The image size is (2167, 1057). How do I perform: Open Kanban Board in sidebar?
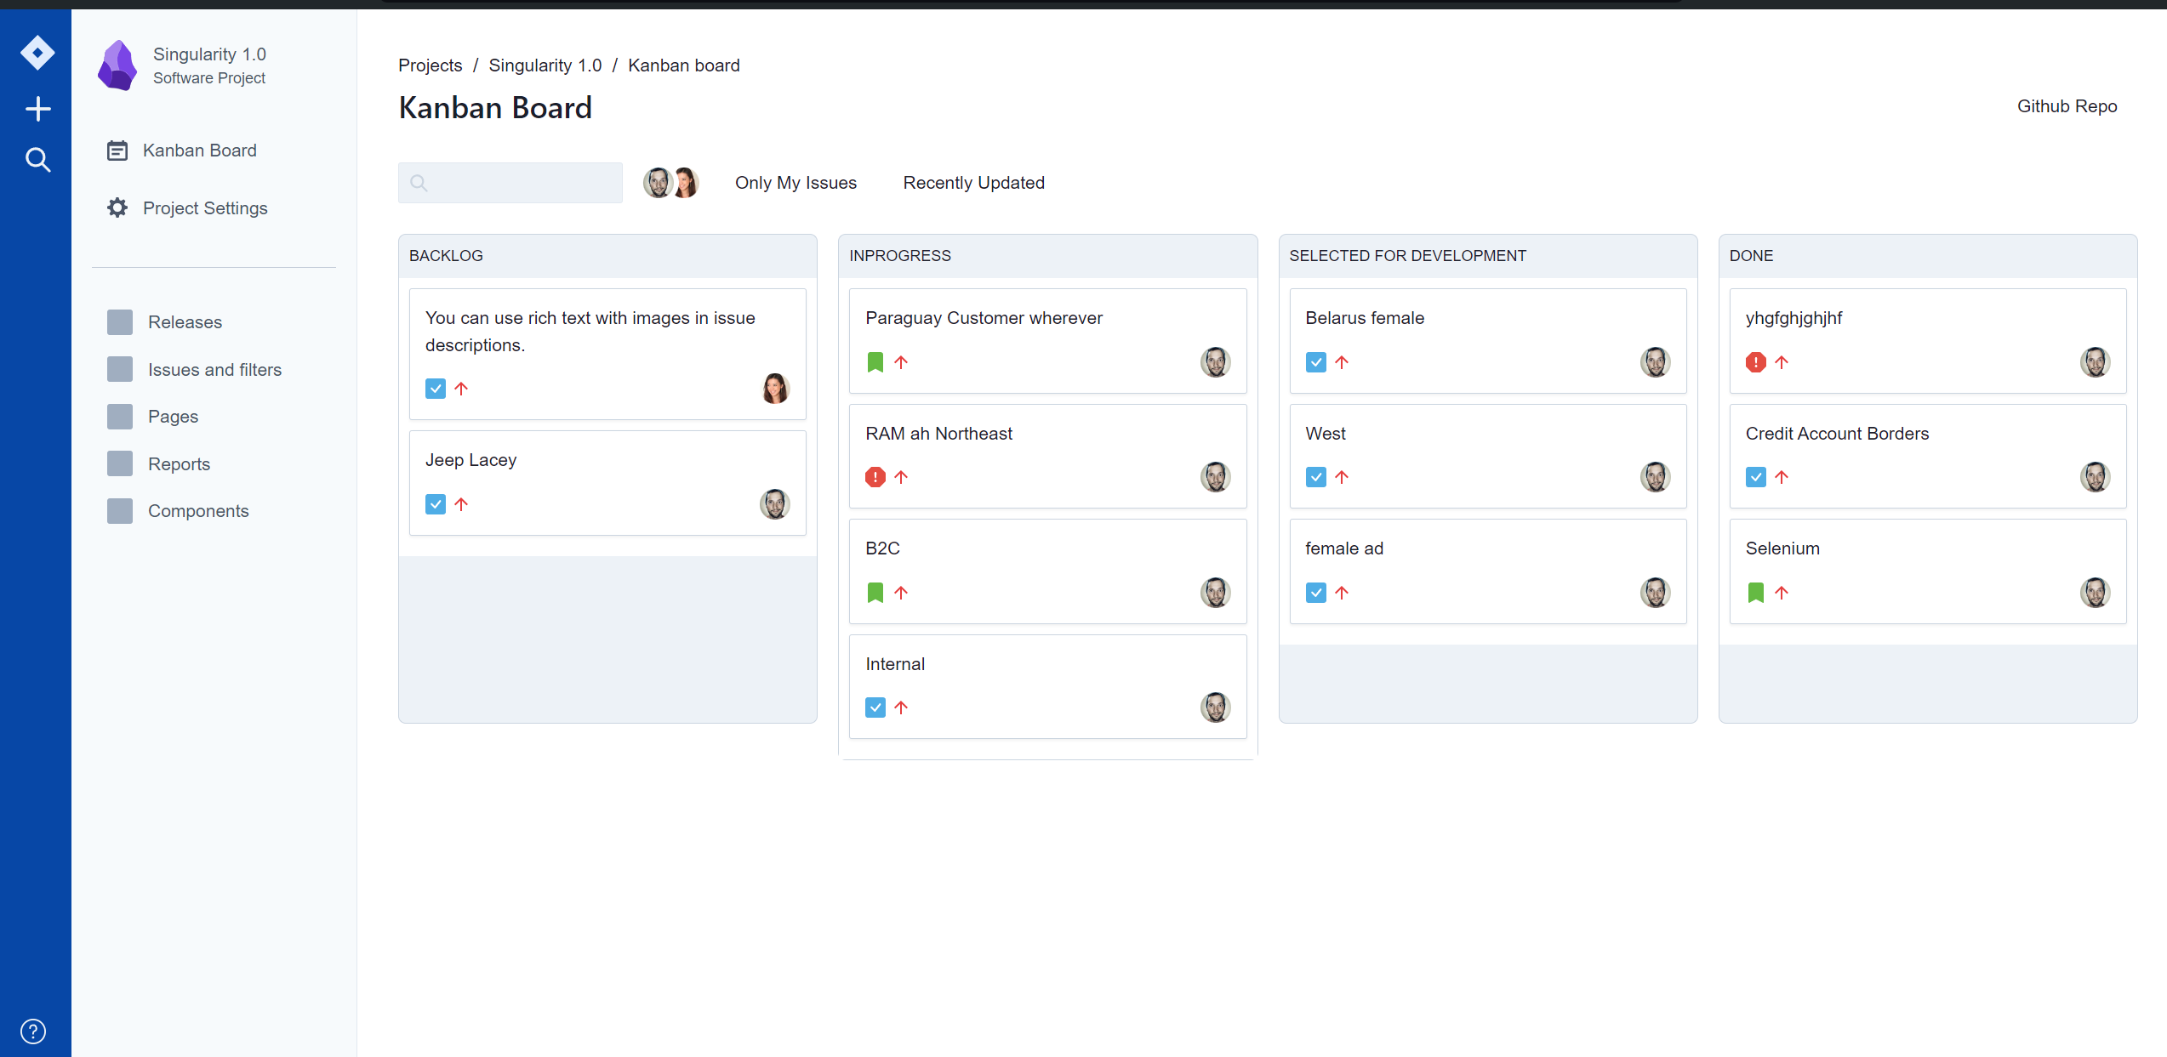[199, 151]
